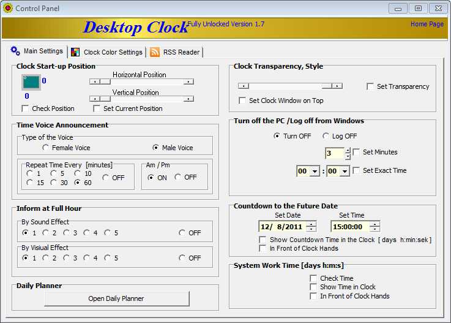Open the hours dropdown for exact time
The height and width of the screenshot is (323, 451).
coord(315,171)
